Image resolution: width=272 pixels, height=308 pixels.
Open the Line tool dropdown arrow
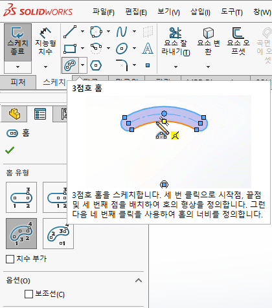82,32
